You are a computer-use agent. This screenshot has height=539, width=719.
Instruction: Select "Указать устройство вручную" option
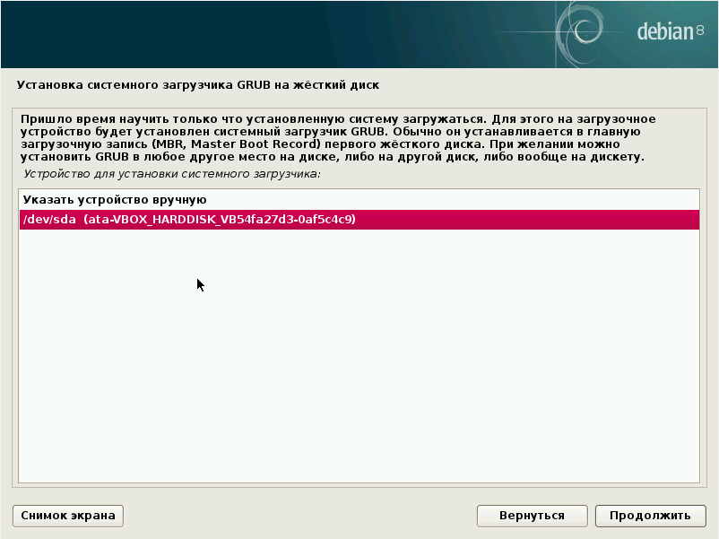point(115,199)
